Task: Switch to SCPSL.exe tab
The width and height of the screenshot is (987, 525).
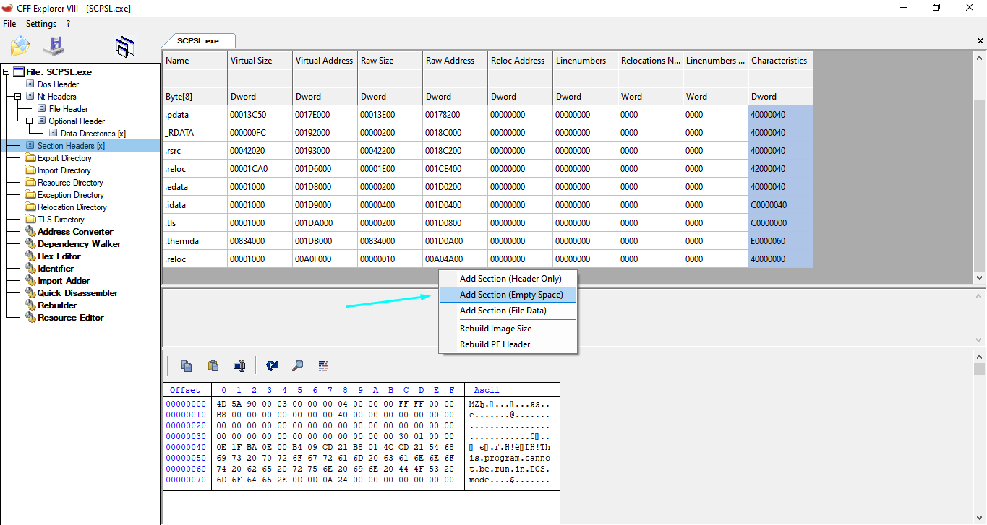Action: click(198, 41)
